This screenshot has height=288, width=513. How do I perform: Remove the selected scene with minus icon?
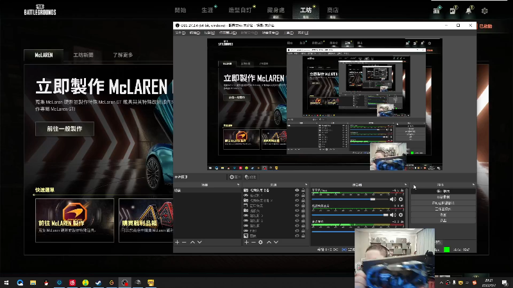tap(184, 243)
